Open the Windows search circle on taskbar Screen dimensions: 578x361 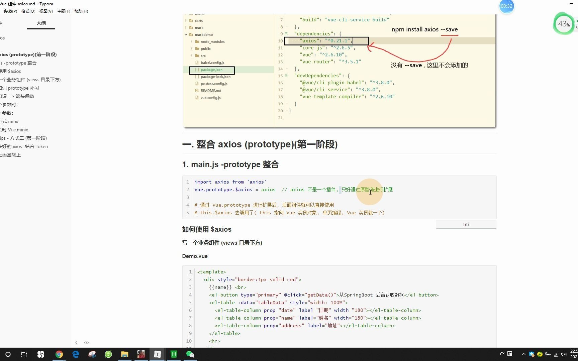coord(8,354)
